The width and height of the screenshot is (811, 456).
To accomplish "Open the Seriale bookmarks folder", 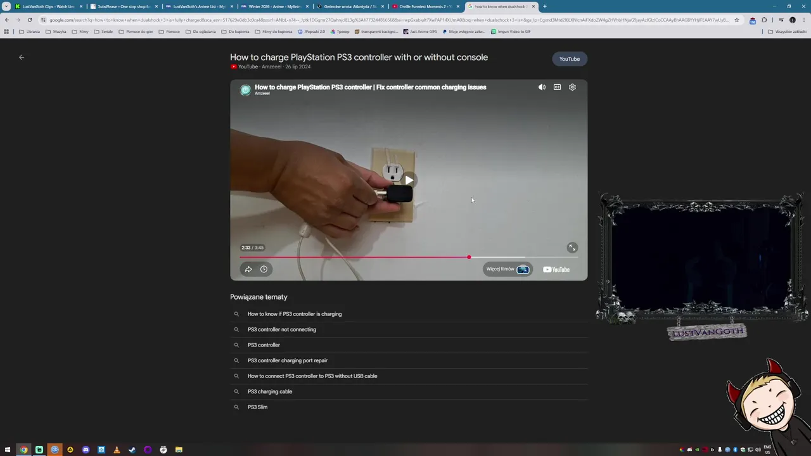I will point(103,31).
